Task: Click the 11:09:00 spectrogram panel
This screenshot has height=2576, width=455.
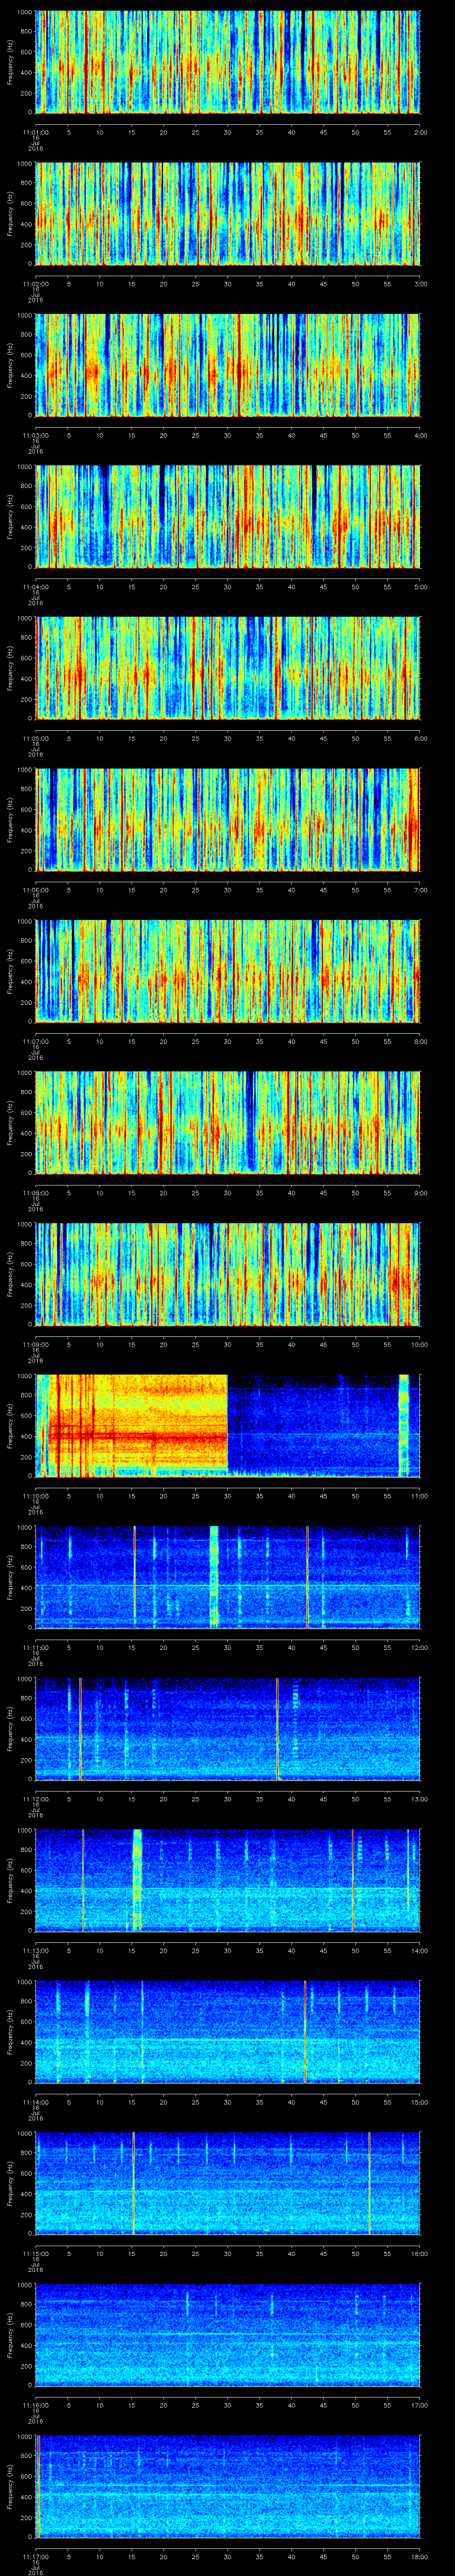Action: point(228,1274)
